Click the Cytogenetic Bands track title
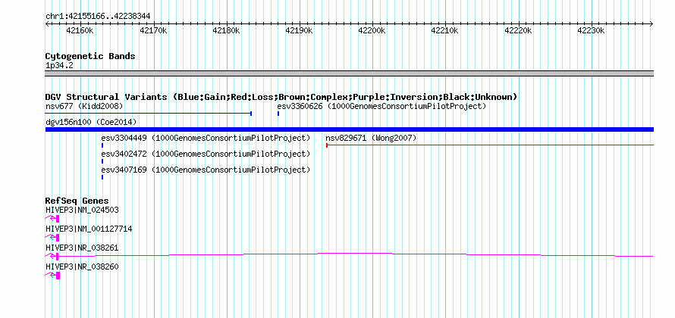The image size is (675, 318). [90, 56]
